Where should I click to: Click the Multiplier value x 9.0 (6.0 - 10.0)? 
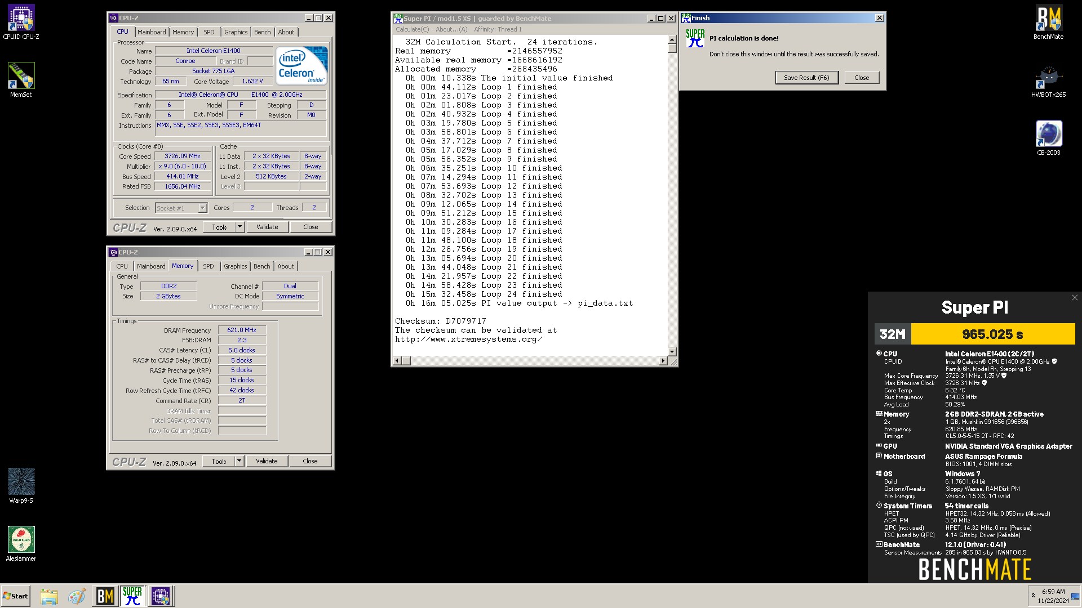[x=183, y=167]
